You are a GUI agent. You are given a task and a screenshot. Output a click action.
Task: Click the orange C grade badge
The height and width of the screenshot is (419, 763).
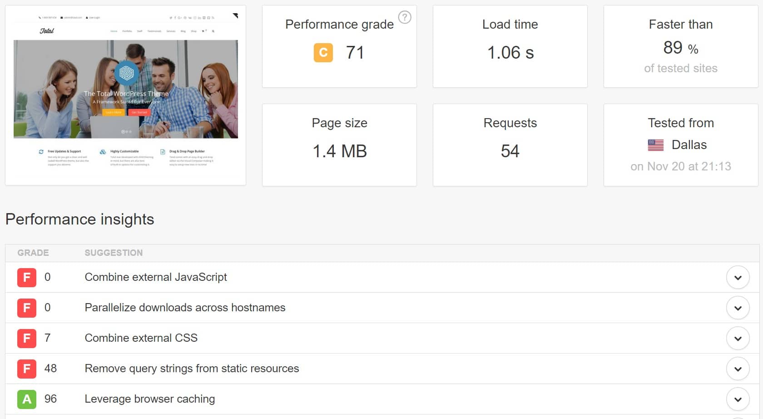[323, 52]
